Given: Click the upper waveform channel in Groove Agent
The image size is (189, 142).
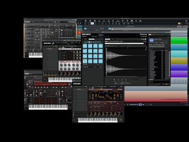Looking at the screenshot, I should point(126,55).
